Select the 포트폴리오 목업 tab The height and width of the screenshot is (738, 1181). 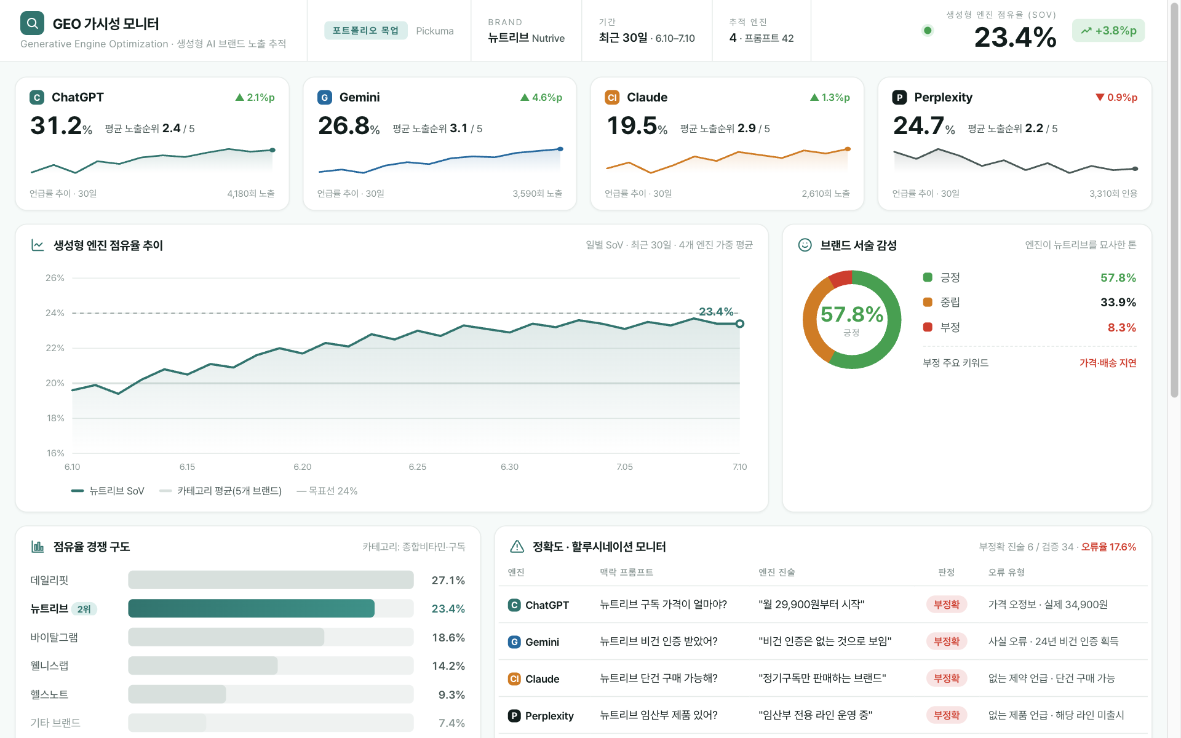coord(366,31)
